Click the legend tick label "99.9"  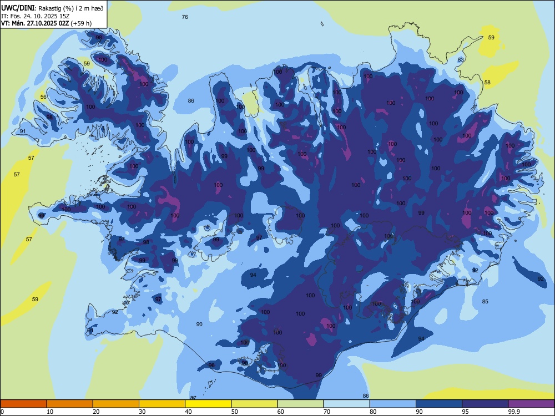click(x=513, y=412)
